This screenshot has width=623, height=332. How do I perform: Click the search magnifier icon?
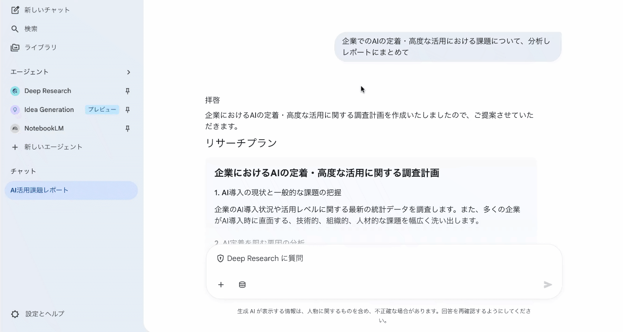click(x=15, y=29)
